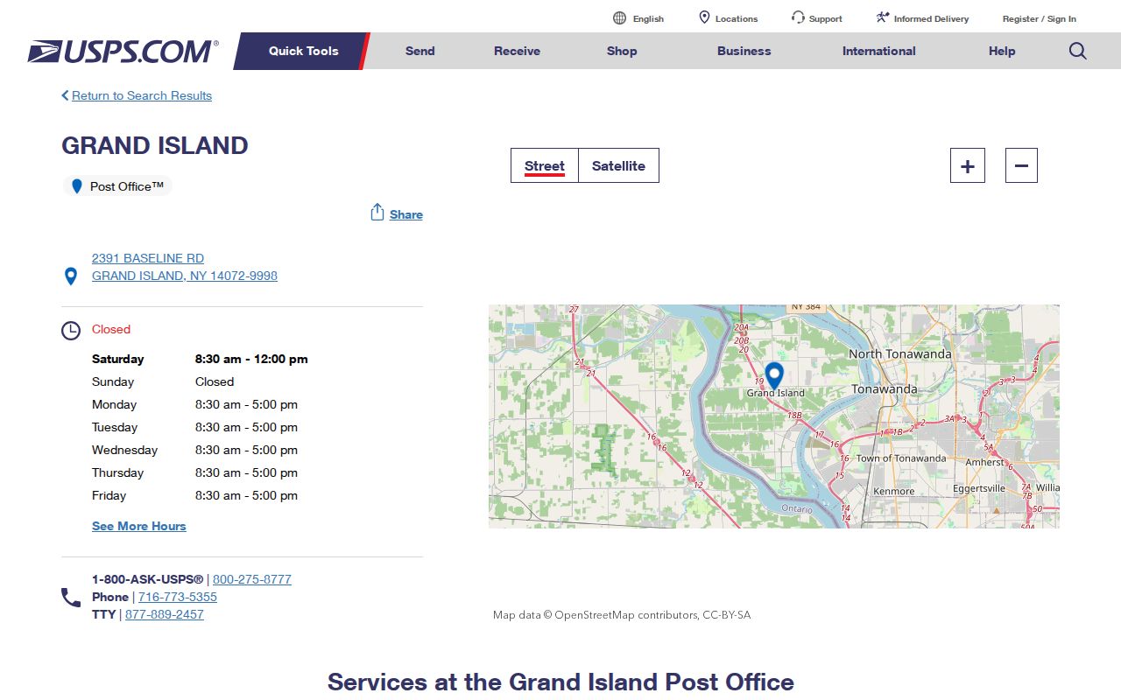Select the English language option

click(648, 18)
